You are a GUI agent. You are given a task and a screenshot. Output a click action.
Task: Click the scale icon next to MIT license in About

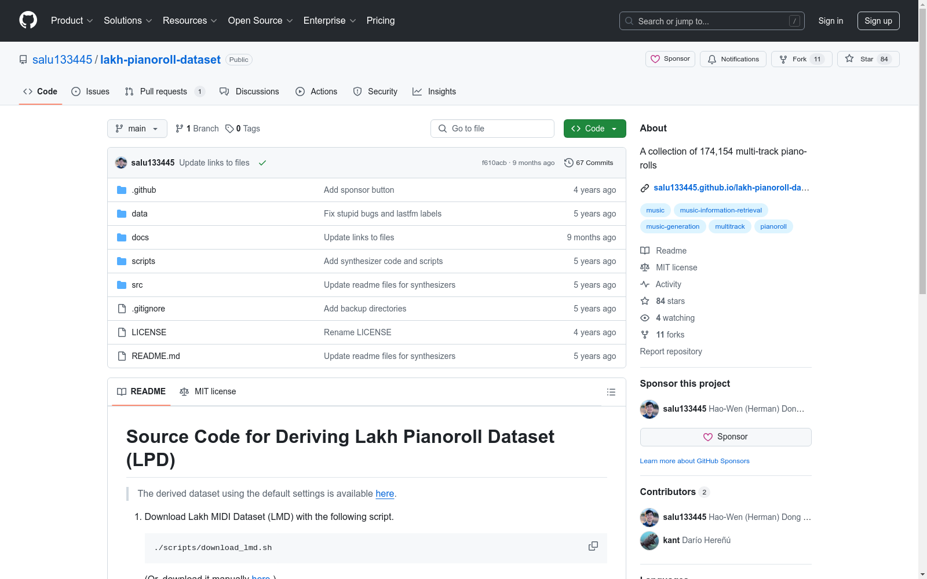[645, 267]
